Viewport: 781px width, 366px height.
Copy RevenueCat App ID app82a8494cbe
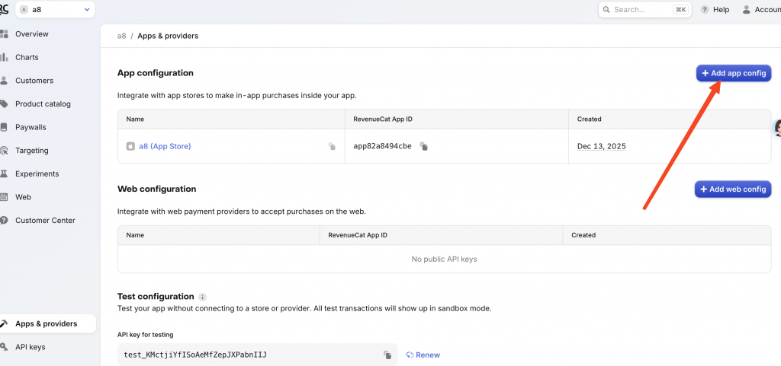pos(424,146)
